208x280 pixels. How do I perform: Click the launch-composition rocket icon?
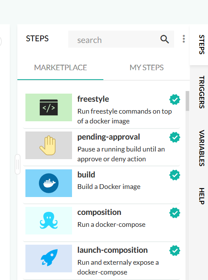pos(49,257)
